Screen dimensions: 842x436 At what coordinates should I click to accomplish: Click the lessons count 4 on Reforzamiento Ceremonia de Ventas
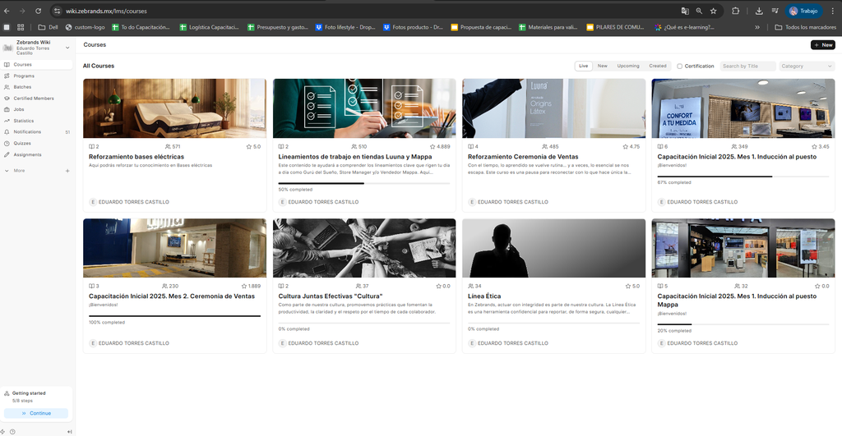tap(473, 146)
